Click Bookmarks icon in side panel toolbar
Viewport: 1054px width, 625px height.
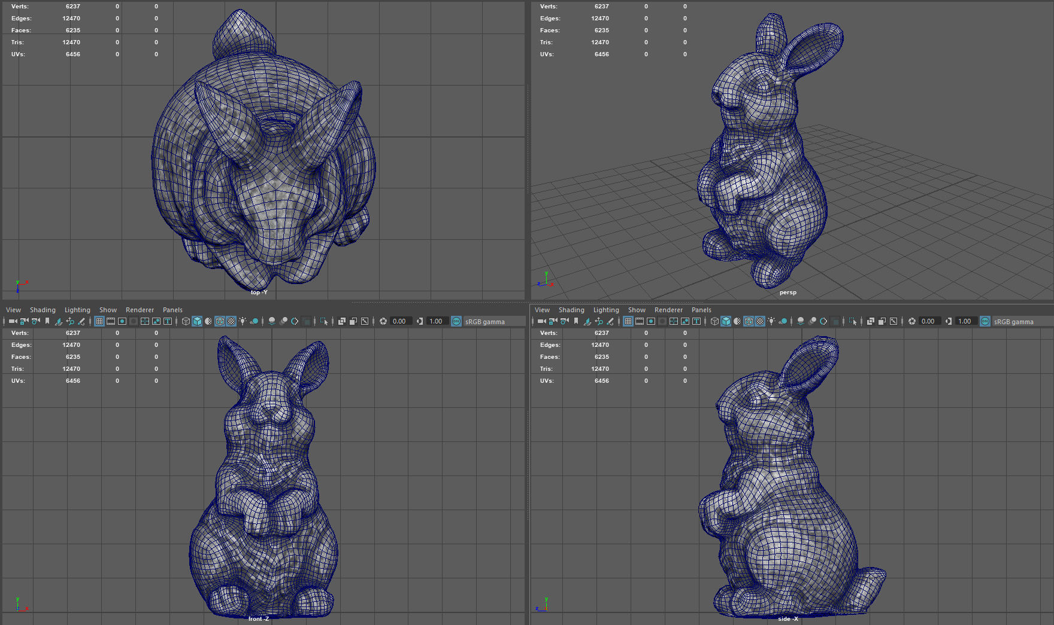576,321
